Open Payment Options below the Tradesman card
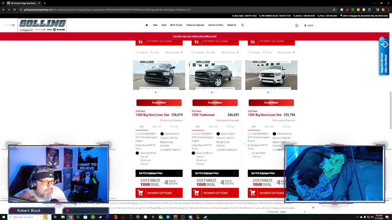 click(x=215, y=193)
